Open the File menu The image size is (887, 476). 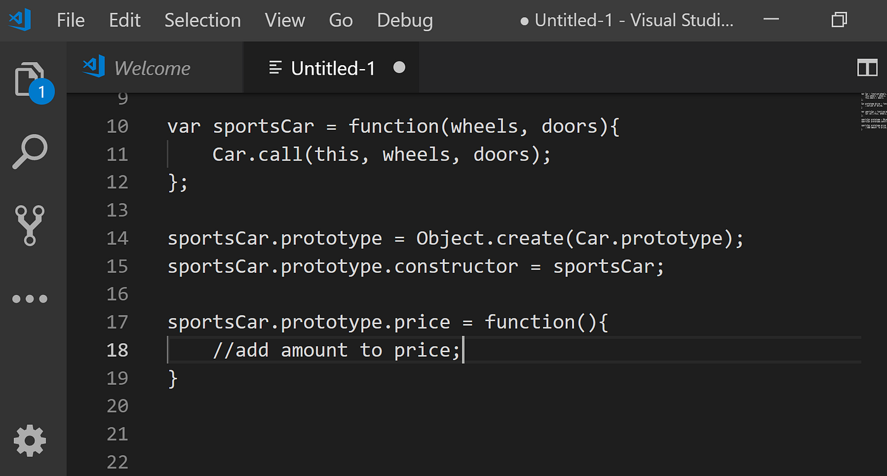(x=70, y=20)
